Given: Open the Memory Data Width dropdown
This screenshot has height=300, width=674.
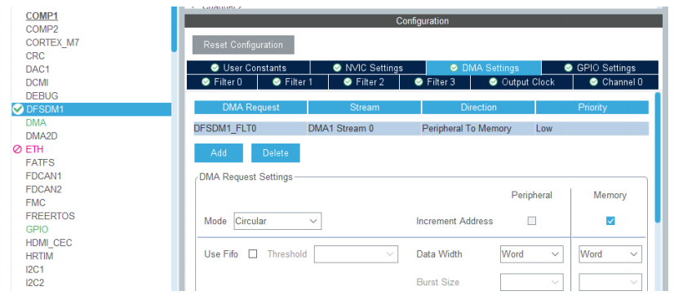Looking at the screenshot, I should [610, 254].
